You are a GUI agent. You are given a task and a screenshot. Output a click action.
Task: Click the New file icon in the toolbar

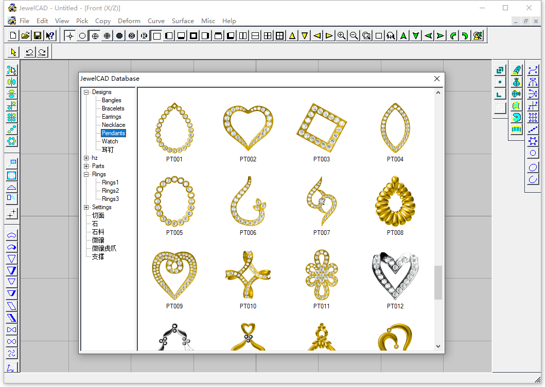pyautogui.click(x=13, y=35)
